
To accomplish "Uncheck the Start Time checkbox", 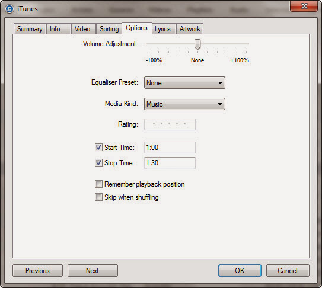I will [98, 148].
